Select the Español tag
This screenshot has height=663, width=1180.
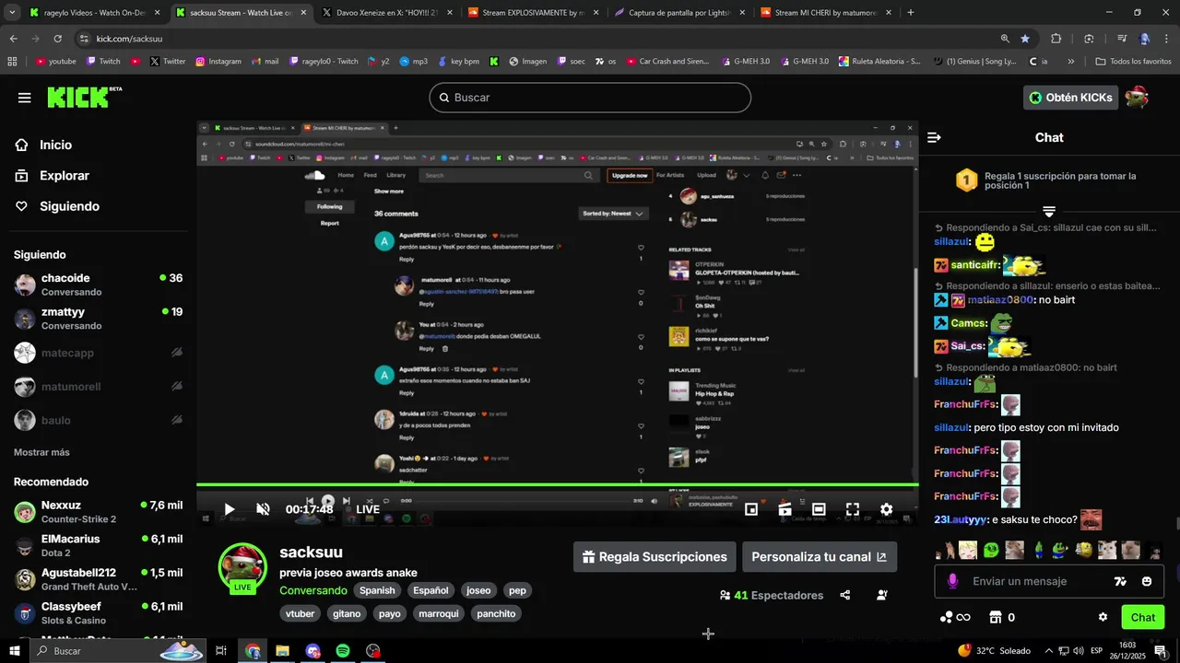coord(431,590)
